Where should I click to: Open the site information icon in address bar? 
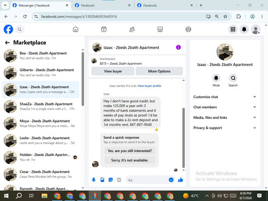[36, 17]
